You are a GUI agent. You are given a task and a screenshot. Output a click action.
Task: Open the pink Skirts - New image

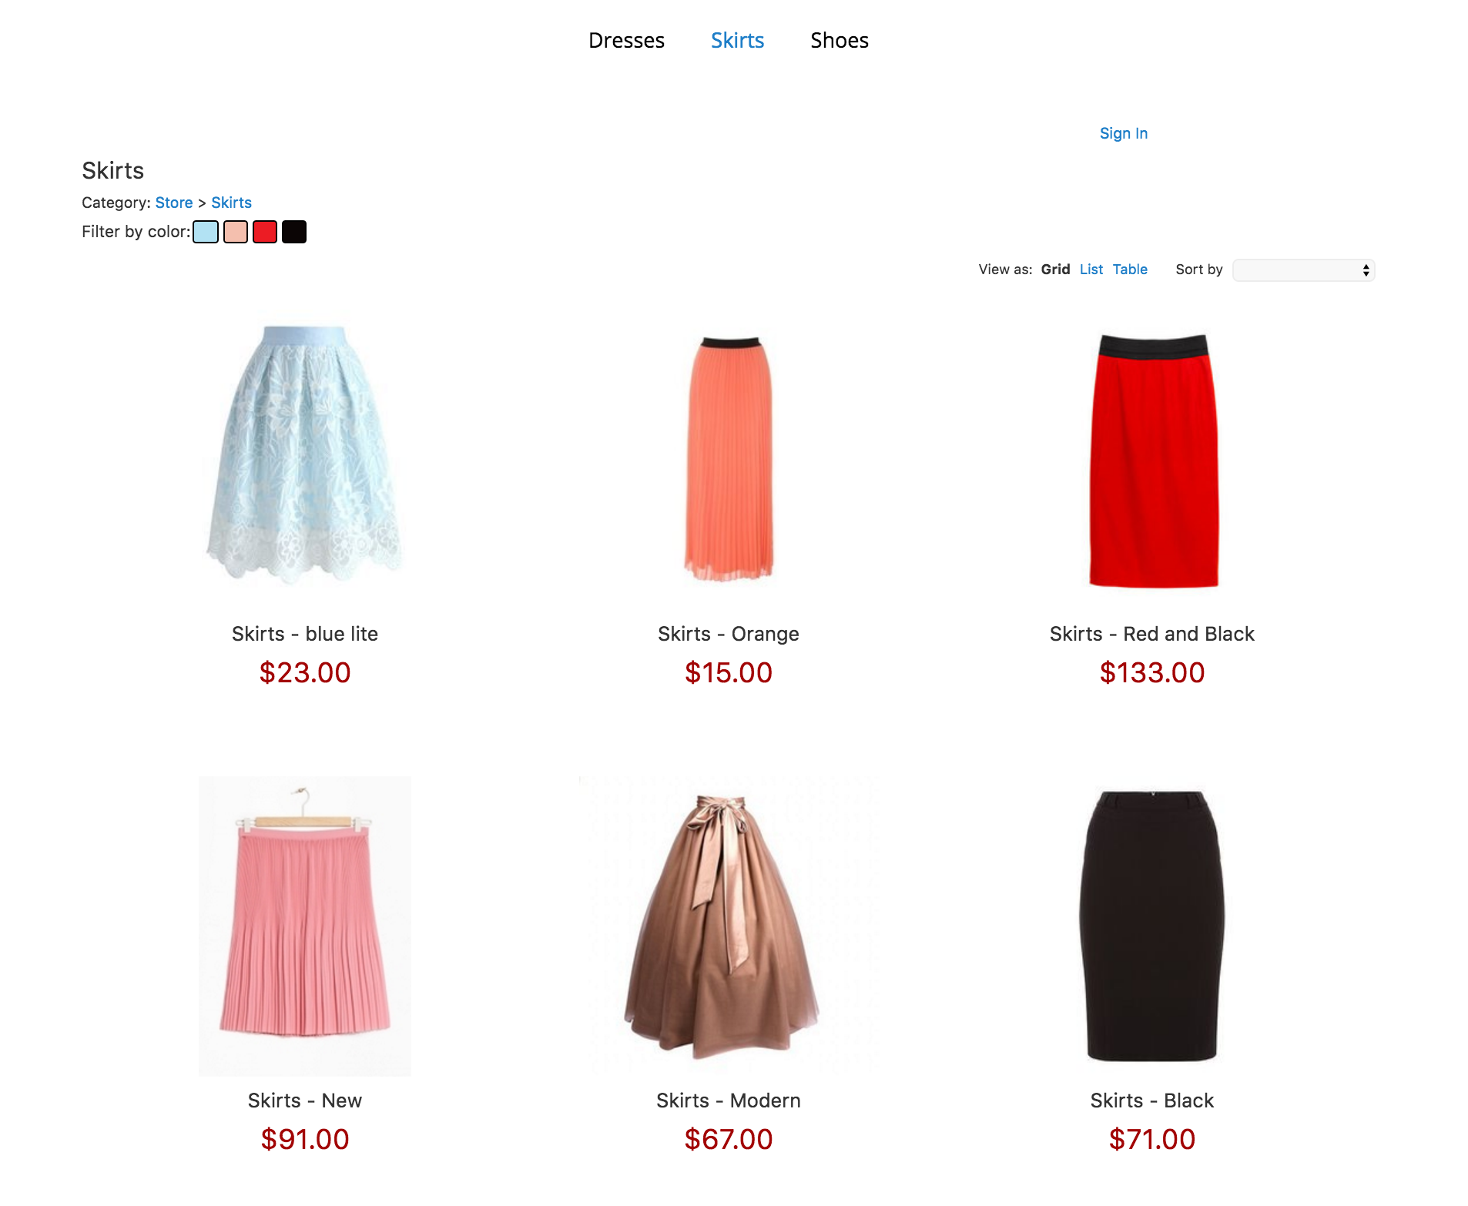coord(305,926)
